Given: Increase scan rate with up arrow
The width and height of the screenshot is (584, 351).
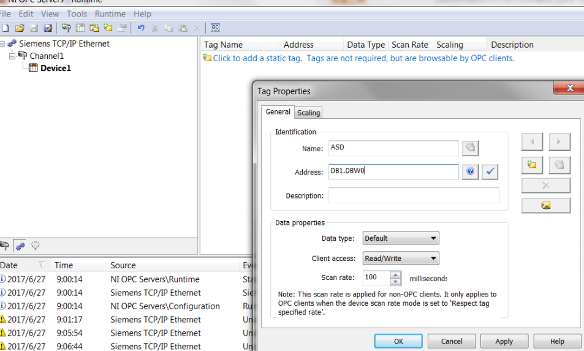Looking at the screenshot, I should click(395, 274).
